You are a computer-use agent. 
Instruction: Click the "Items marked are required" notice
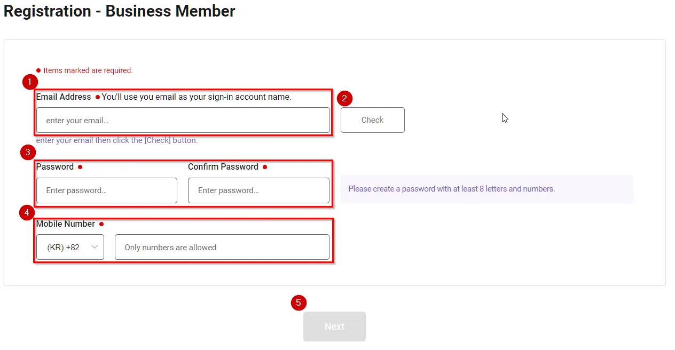click(88, 70)
